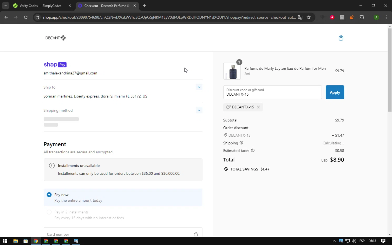Image resolution: width=392 pixels, height=245 pixels.
Task: Click the ESP language indicator
Action: tap(362, 241)
